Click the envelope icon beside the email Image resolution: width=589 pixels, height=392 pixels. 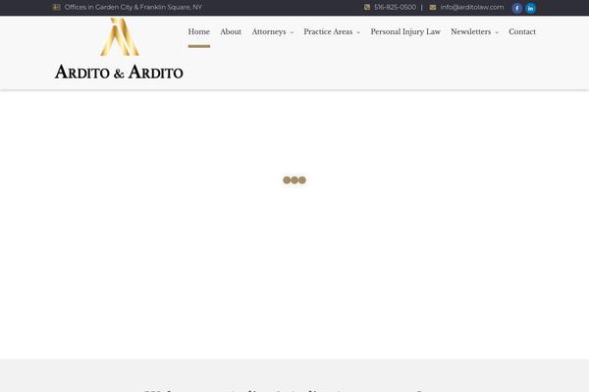click(x=433, y=7)
